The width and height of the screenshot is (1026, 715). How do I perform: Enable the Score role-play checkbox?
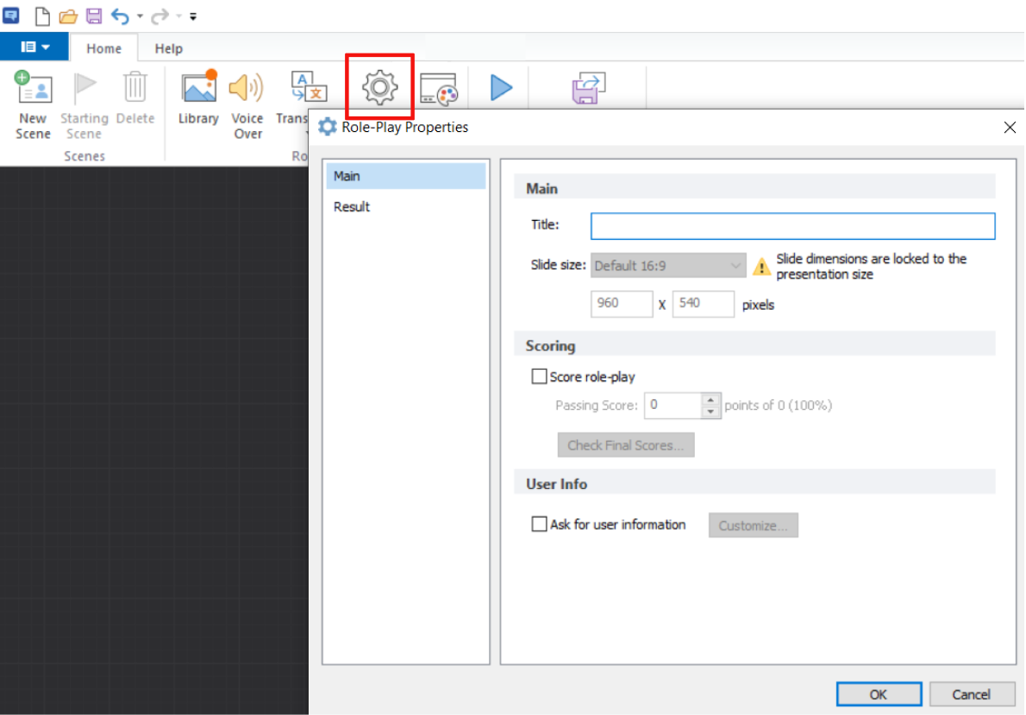click(539, 377)
